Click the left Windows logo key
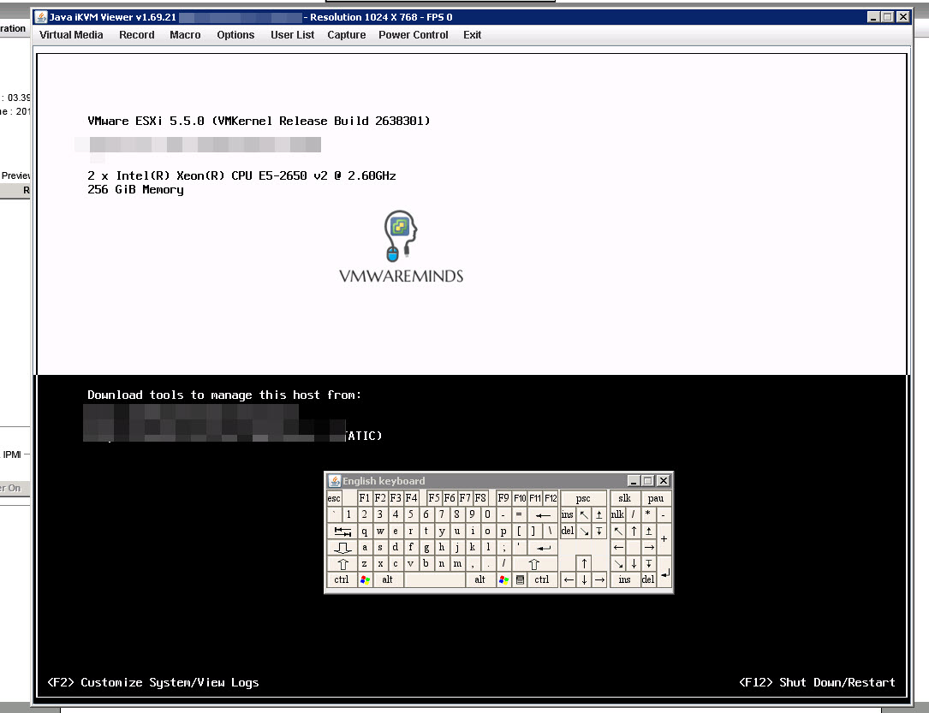This screenshot has height=713, width=929. [365, 579]
